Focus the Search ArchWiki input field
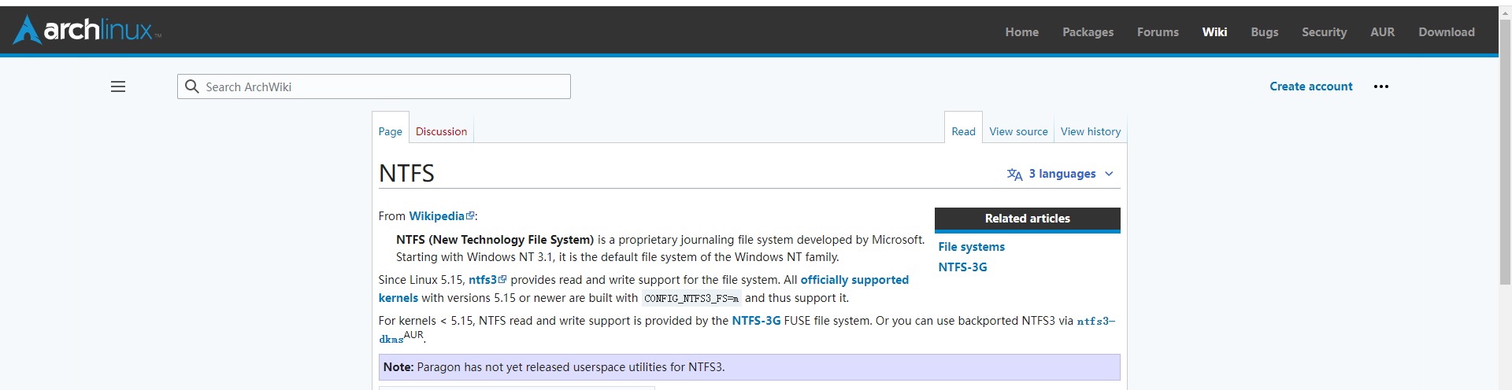 coord(374,86)
